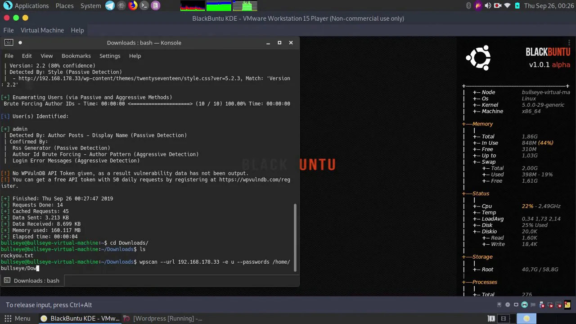Click the speaker volume tray icon
This screenshot has height=324, width=576.
[488, 6]
